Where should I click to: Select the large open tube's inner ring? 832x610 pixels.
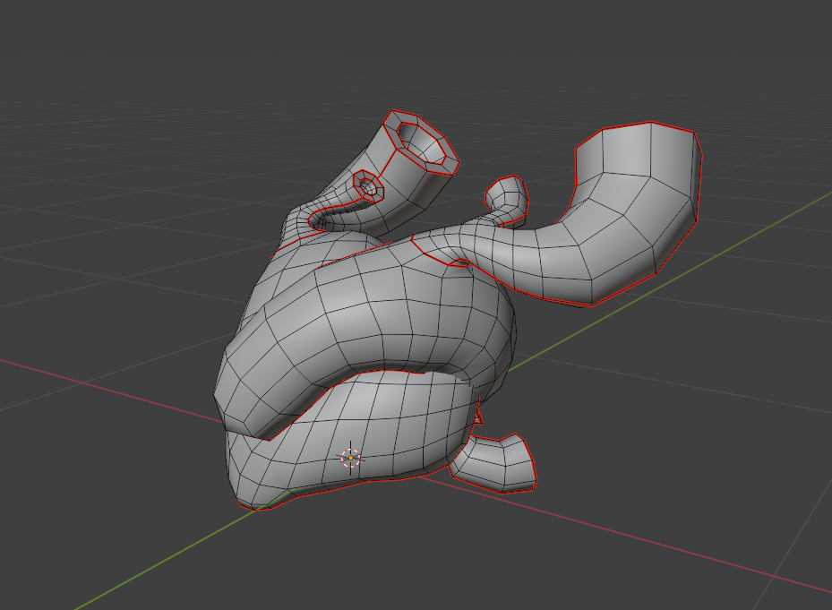coord(423,145)
